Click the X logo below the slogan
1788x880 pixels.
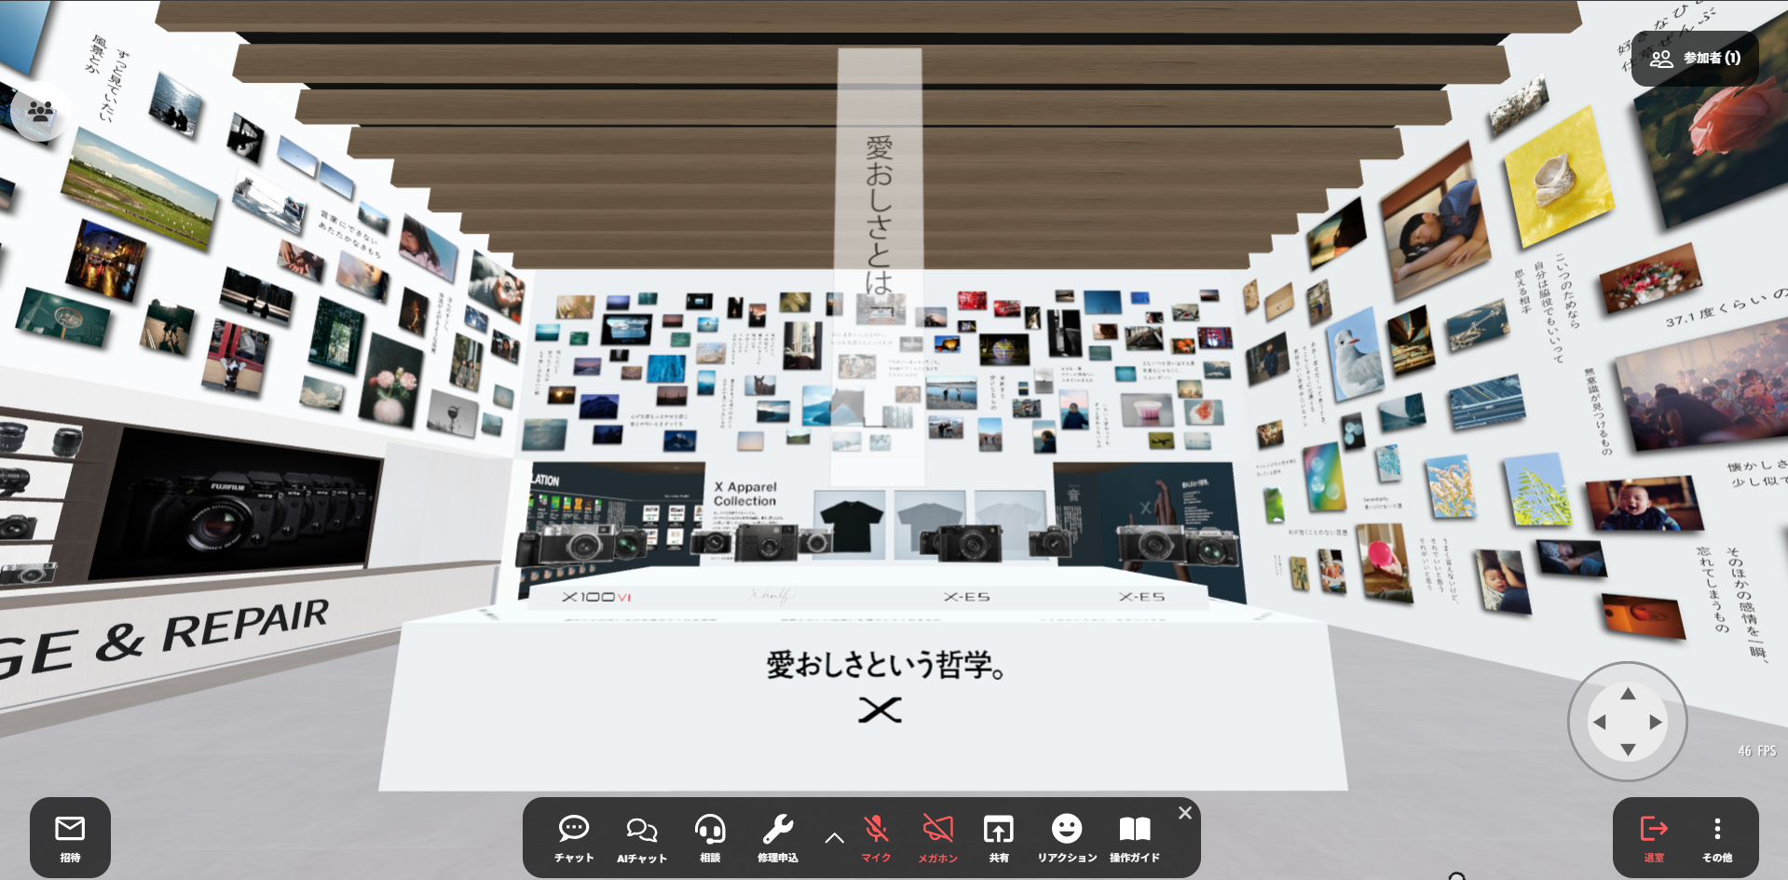point(880,711)
